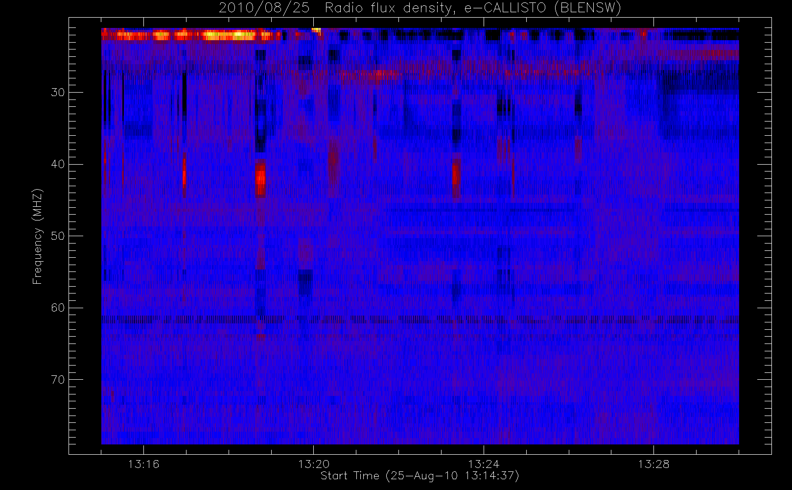
Task: Click the '13:28' time tick label
Action: tap(653, 464)
